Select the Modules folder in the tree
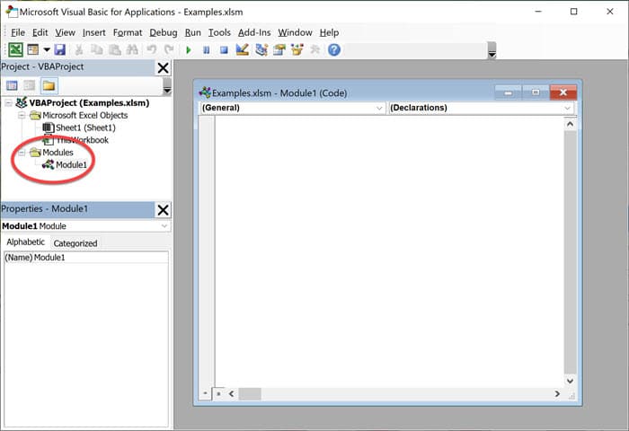This screenshot has width=629, height=431. point(58,153)
